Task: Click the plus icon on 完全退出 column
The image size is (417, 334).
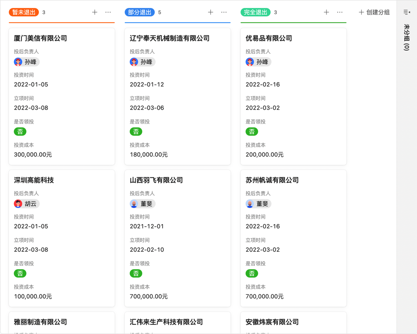Action: point(326,13)
